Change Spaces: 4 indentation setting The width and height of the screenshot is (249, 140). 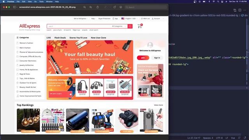click(x=208, y=138)
